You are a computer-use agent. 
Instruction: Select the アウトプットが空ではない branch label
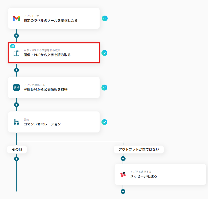(x=139, y=150)
